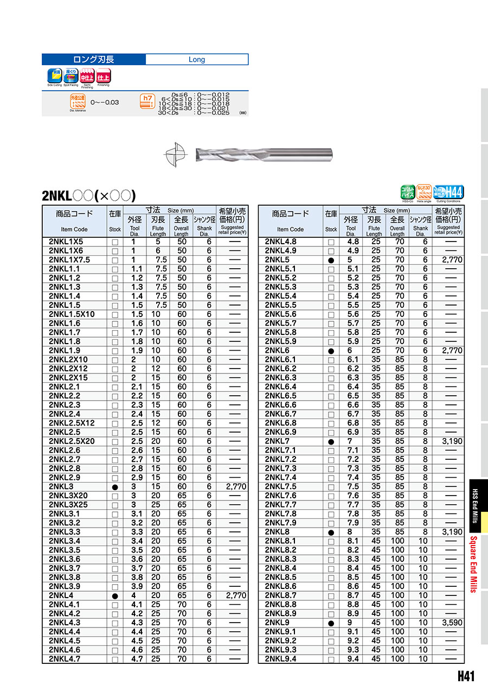Click the Dia. tolerance icon
The width and height of the screenshot is (488, 691).
click(78, 101)
